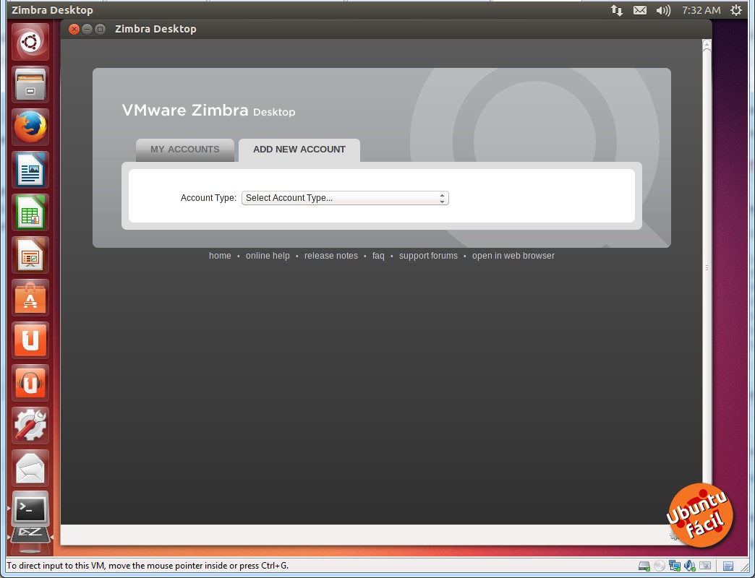This screenshot has height=578, width=755.
Task: Open LibreOffice Writer in the dock
Action: pyautogui.click(x=30, y=170)
